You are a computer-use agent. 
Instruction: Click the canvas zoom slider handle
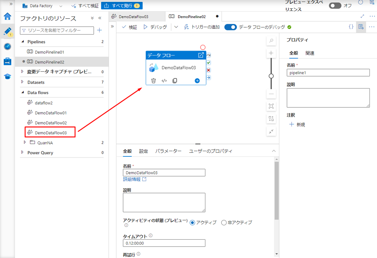click(x=271, y=76)
